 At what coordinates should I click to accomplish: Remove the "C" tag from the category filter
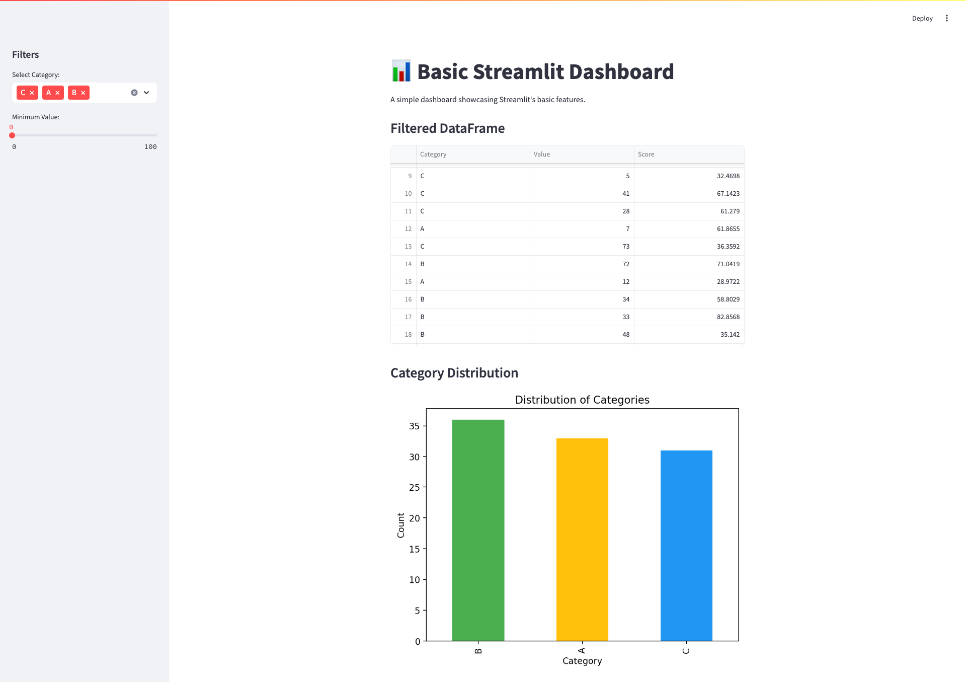click(33, 93)
